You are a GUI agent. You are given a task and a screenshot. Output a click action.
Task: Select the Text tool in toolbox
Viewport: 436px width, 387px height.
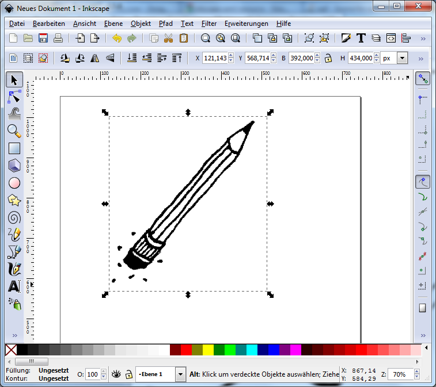[14, 286]
